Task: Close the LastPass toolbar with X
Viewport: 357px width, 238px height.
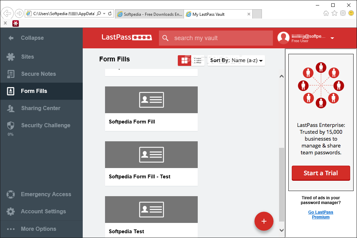Action: [5, 23]
